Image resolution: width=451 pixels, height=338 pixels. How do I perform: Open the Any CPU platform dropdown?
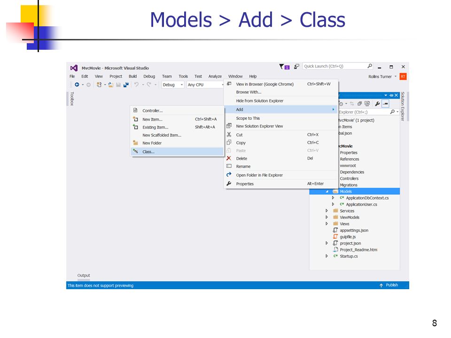(205, 85)
